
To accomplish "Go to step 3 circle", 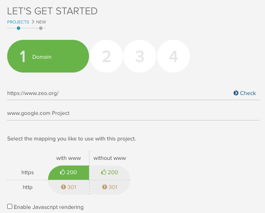I will [x=140, y=56].
